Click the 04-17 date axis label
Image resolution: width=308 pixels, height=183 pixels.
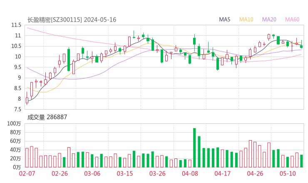[223, 173]
